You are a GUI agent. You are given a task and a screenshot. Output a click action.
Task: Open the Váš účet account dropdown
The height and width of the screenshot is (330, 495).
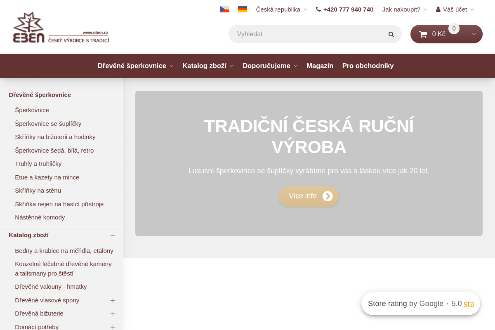455,9
